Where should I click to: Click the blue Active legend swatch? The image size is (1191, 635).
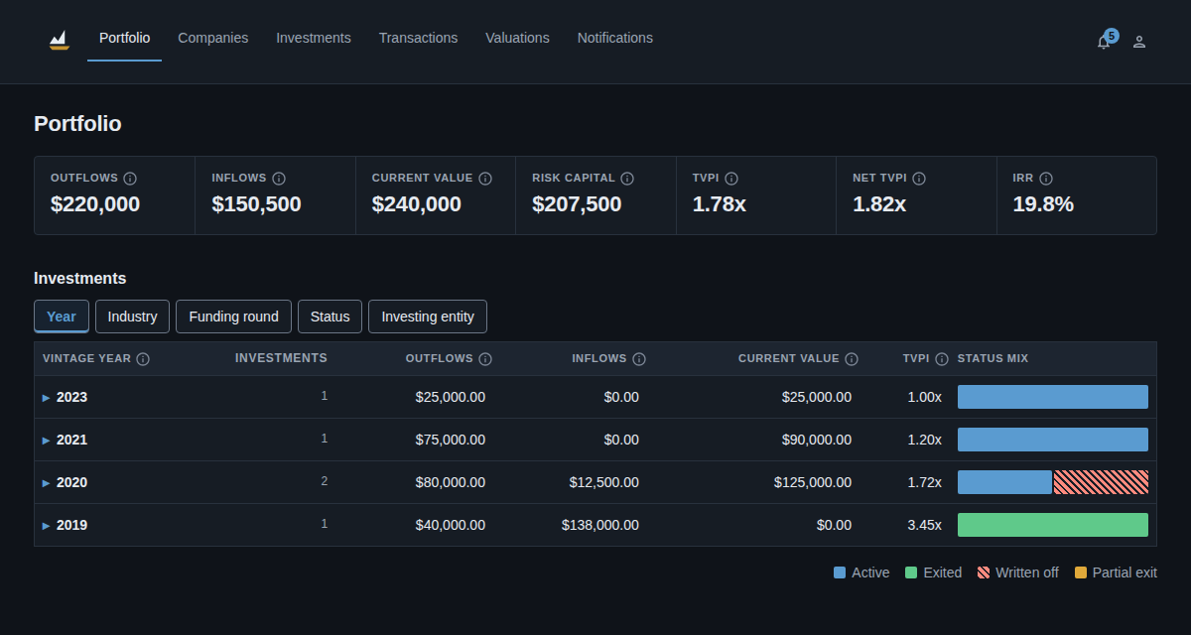840,572
